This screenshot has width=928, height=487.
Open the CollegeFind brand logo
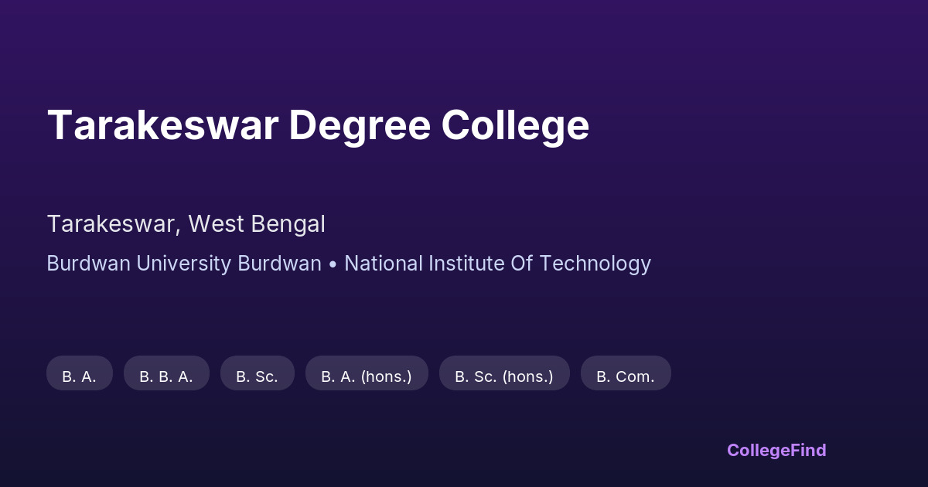[x=776, y=450]
